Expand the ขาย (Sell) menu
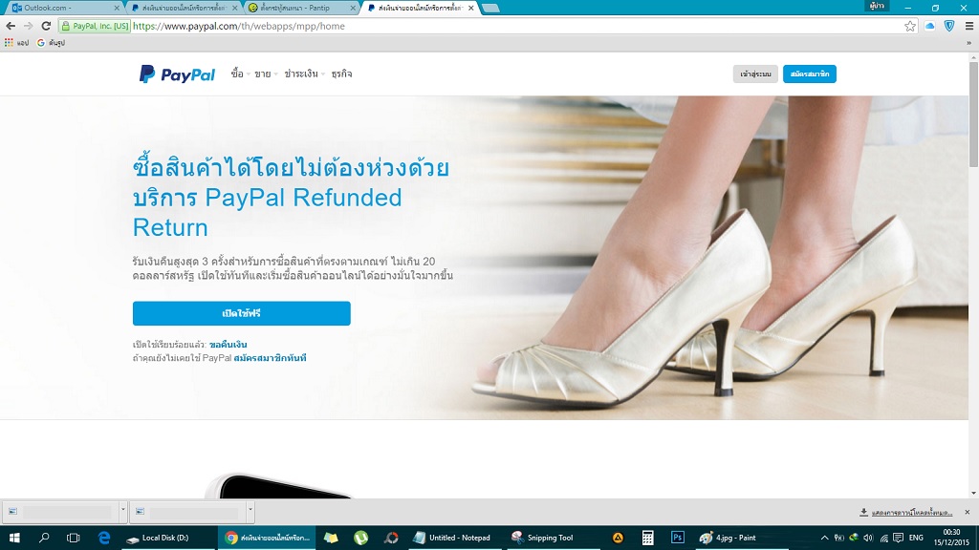Viewport: 979px width, 550px height. (266, 74)
